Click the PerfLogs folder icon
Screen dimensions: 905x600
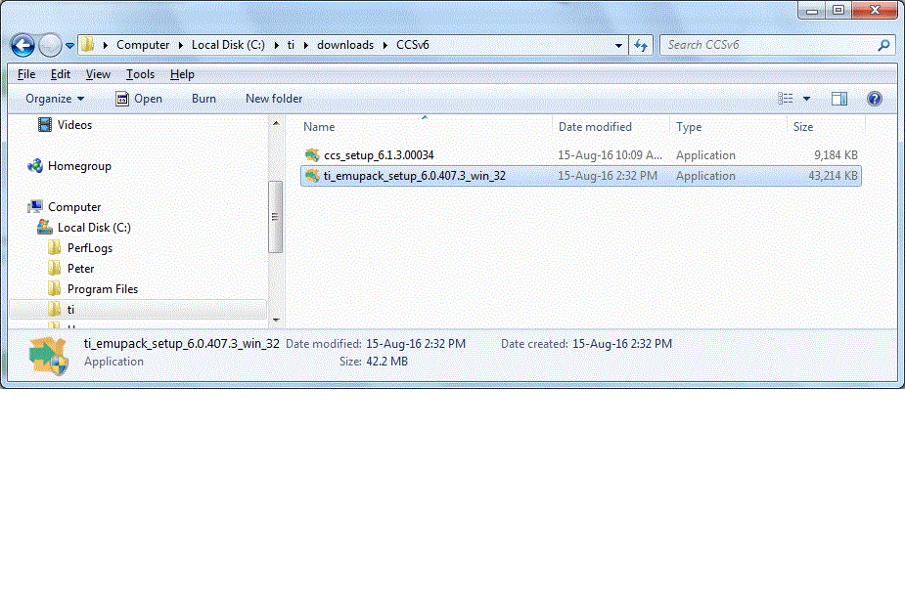(x=54, y=248)
